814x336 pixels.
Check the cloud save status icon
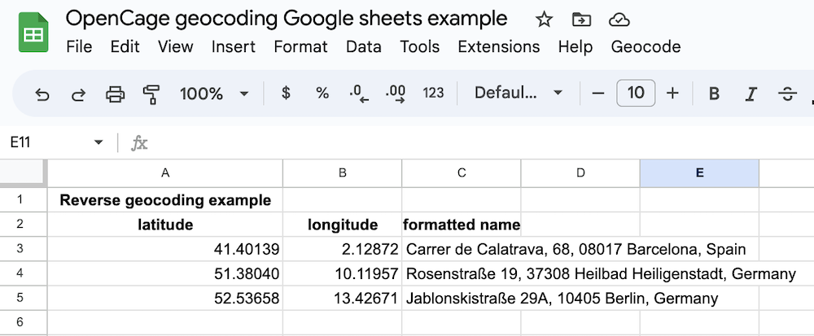pos(619,20)
